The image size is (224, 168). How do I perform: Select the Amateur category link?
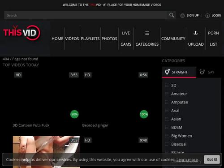179,94
